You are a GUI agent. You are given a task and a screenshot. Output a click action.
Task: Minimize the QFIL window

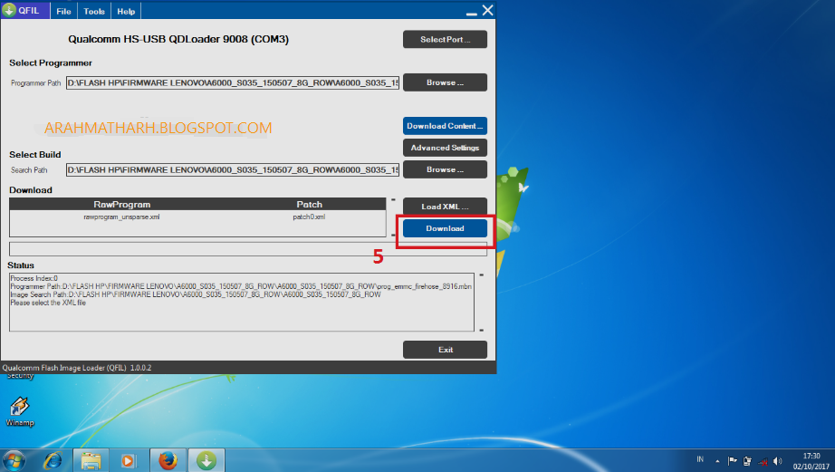471,12
